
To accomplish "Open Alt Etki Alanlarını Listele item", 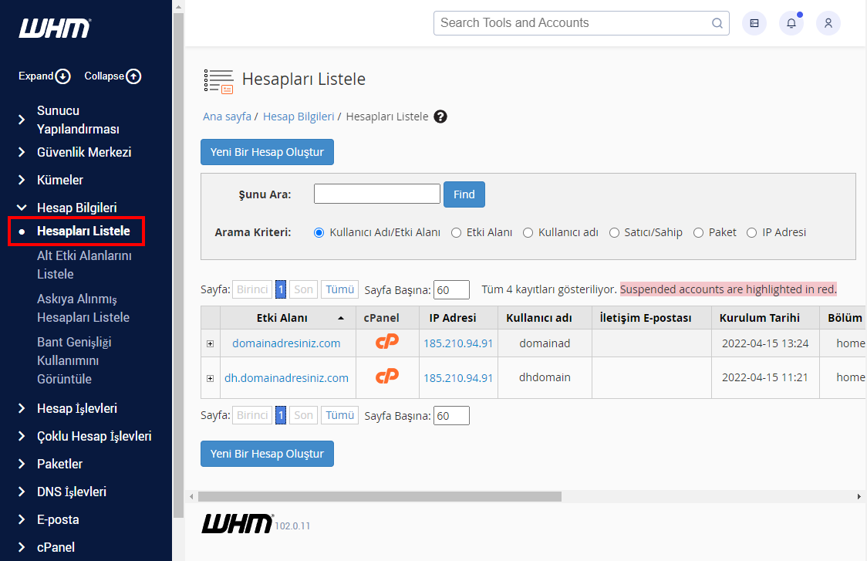I will pos(83,265).
